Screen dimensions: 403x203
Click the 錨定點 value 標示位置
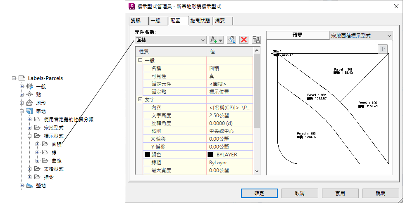230,92
